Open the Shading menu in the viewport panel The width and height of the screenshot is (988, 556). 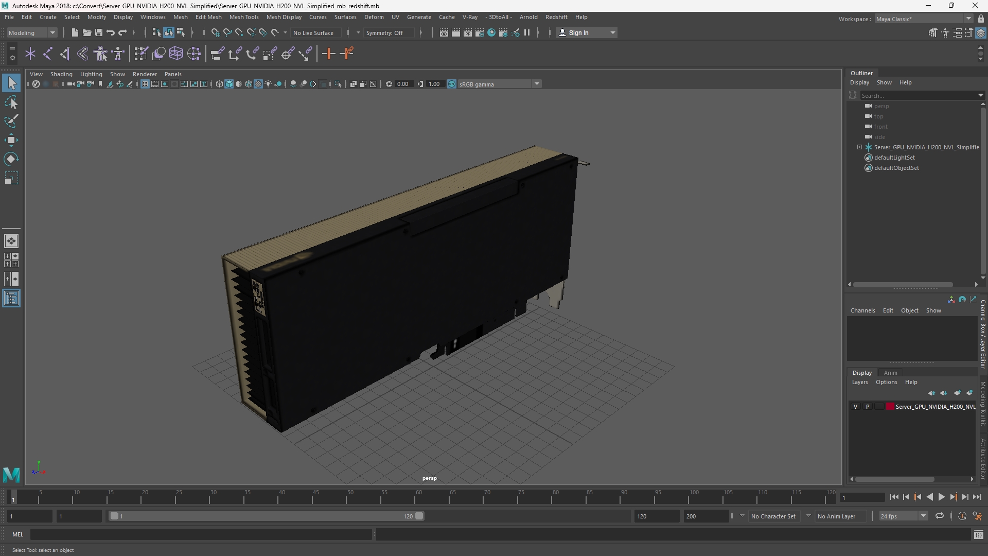pyautogui.click(x=61, y=74)
